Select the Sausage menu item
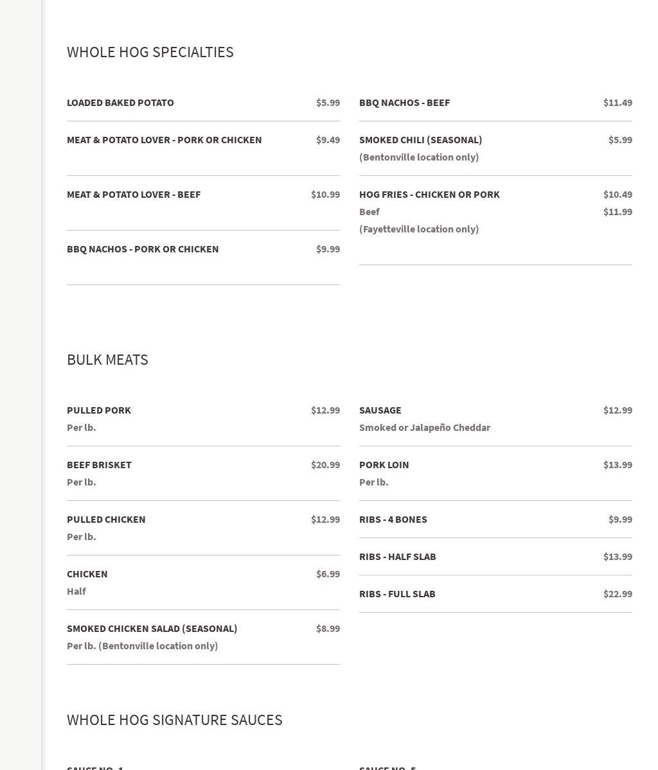Viewport: 658px width, 770px height. click(380, 410)
